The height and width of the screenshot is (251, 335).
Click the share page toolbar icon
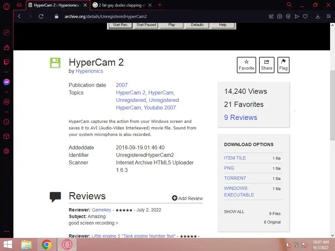point(271,16)
